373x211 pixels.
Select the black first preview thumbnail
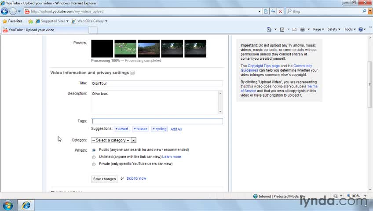click(102, 49)
